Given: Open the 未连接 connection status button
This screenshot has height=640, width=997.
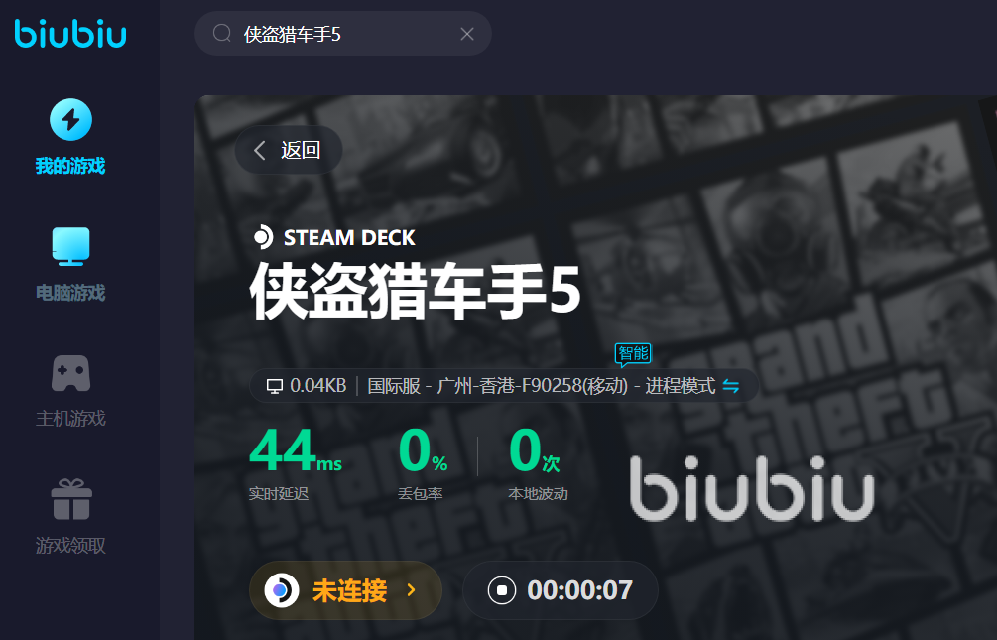Looking at the screenshot, I should (345, 590).
